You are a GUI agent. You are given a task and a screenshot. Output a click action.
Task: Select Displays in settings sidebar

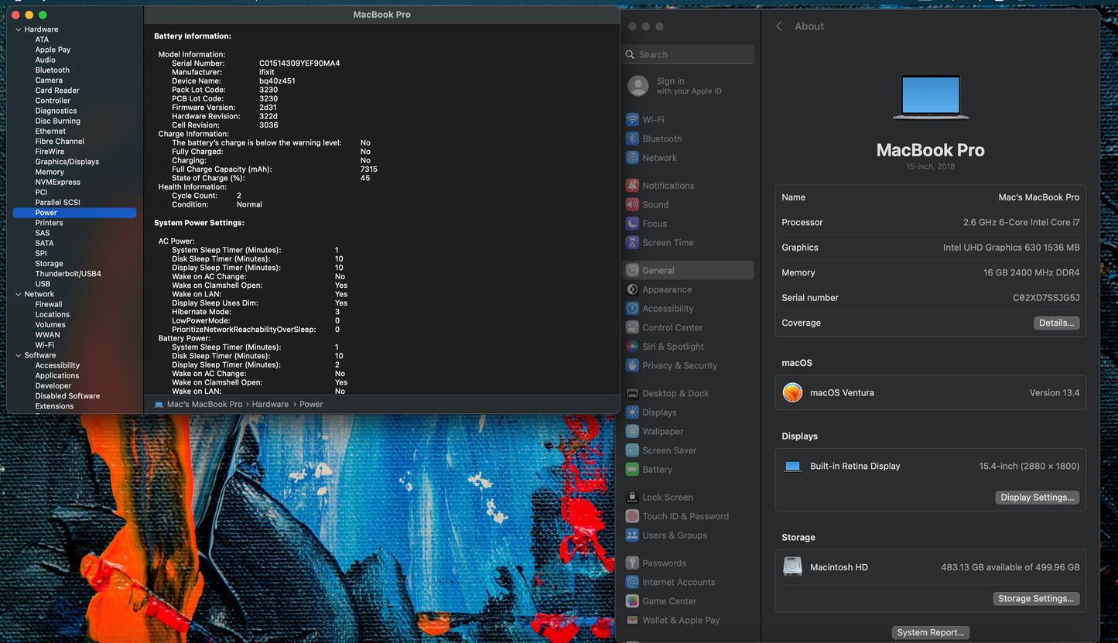[x=659, y=412]
